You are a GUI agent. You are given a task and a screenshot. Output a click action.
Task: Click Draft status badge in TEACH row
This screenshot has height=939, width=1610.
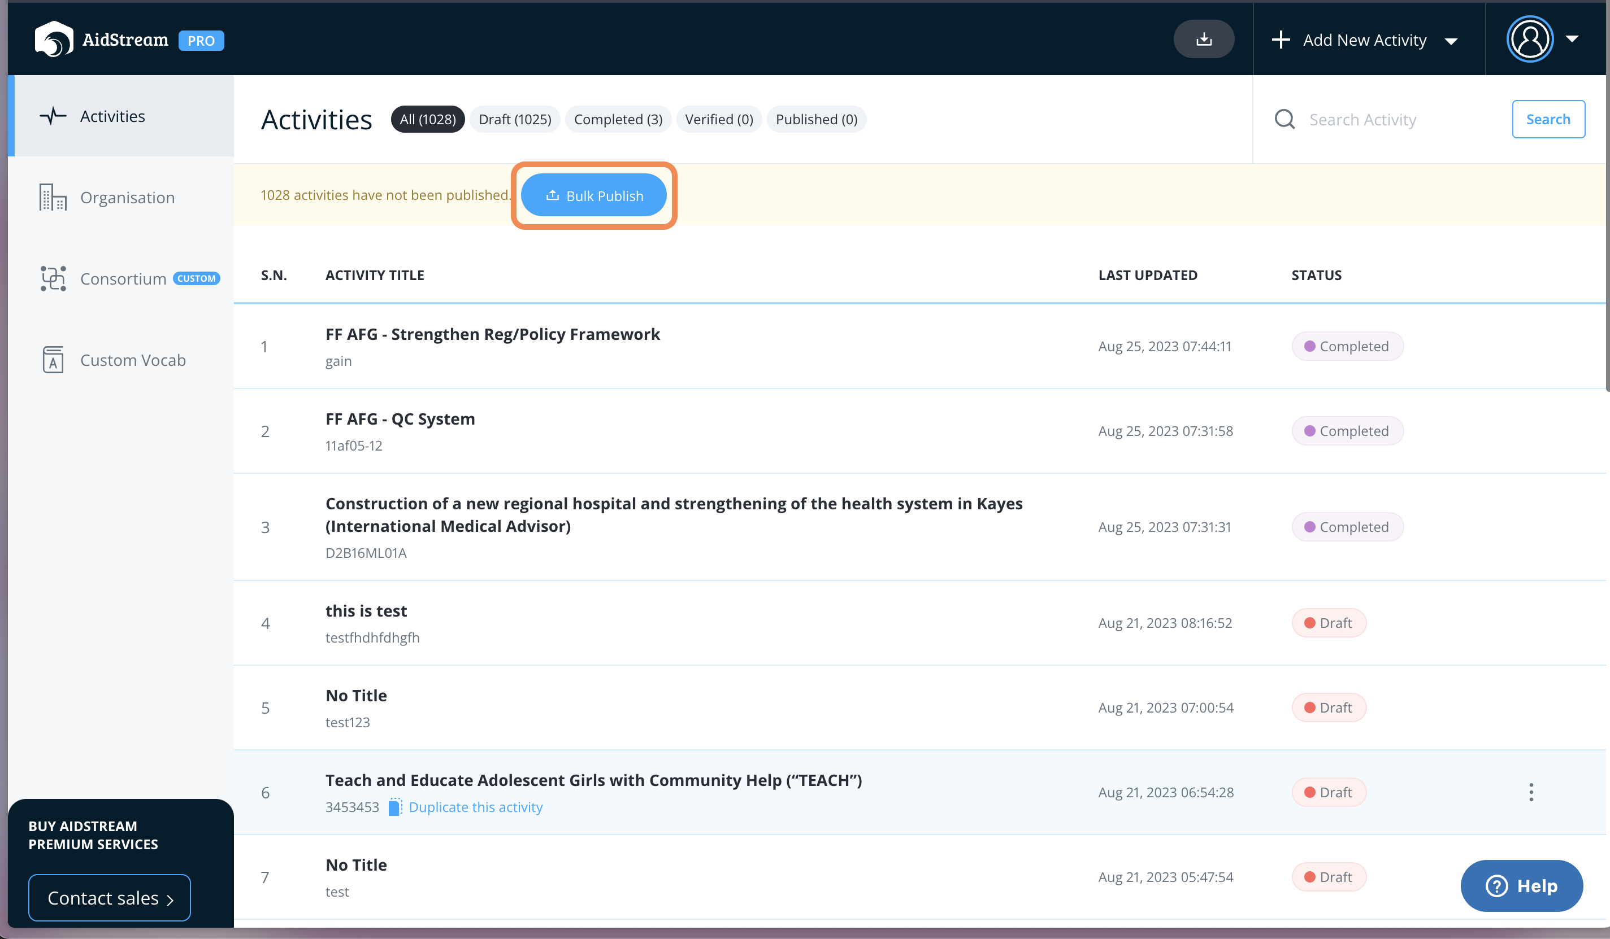(1329, 792)
